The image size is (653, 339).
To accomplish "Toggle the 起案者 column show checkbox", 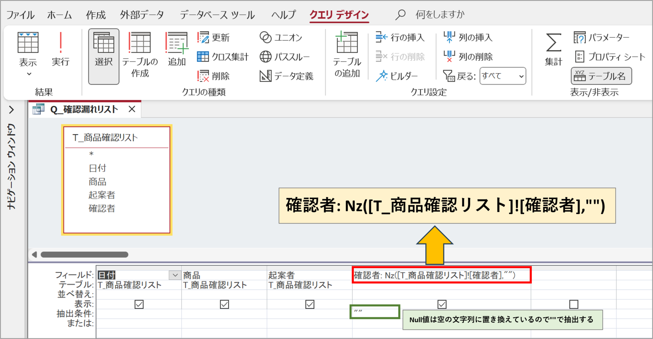I will coord(310,304).
